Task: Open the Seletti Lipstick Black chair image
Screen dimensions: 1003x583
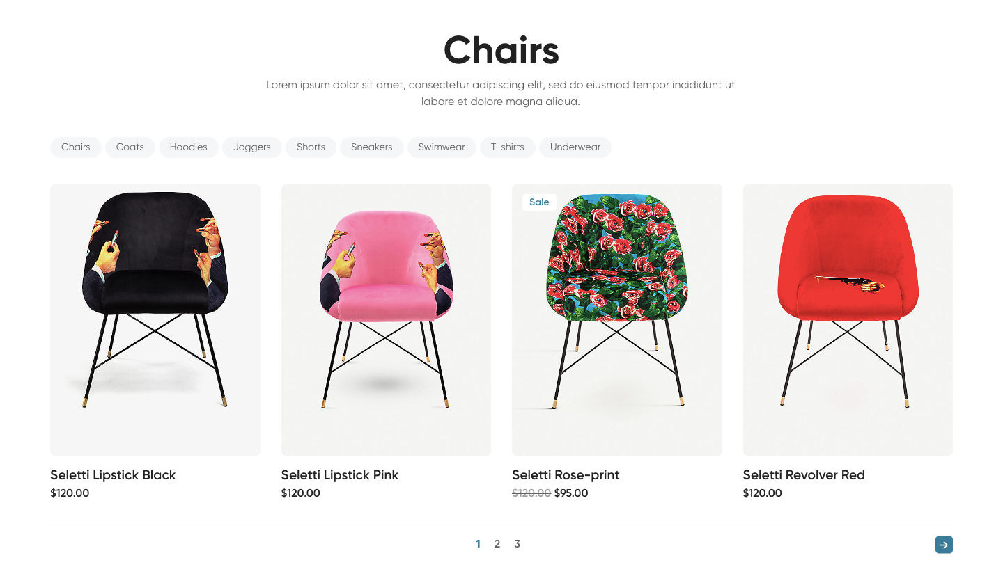Action: 155,319
